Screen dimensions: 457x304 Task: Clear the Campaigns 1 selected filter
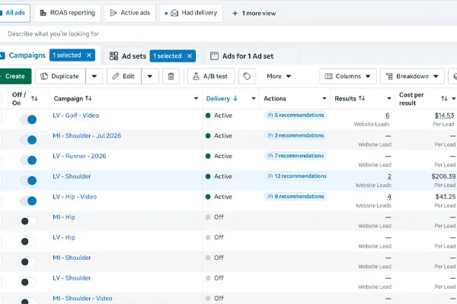pos(89,55)
